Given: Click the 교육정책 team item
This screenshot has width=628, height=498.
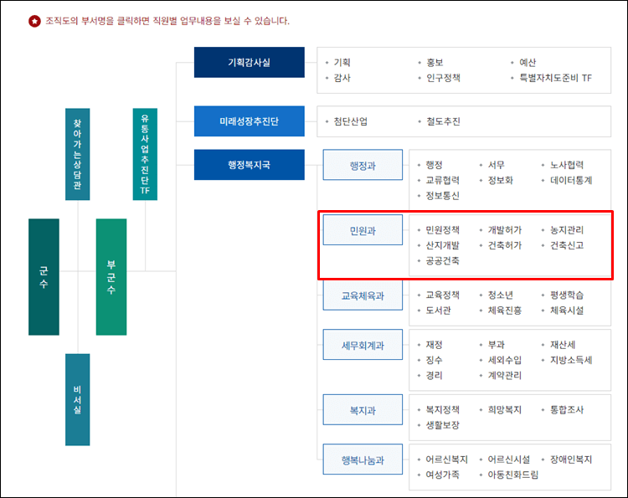Looking at the screenshot, I should pos(443,295).
